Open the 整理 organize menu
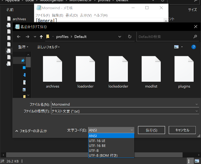This screenshot has height=164, width=201. tap(23, 47)
